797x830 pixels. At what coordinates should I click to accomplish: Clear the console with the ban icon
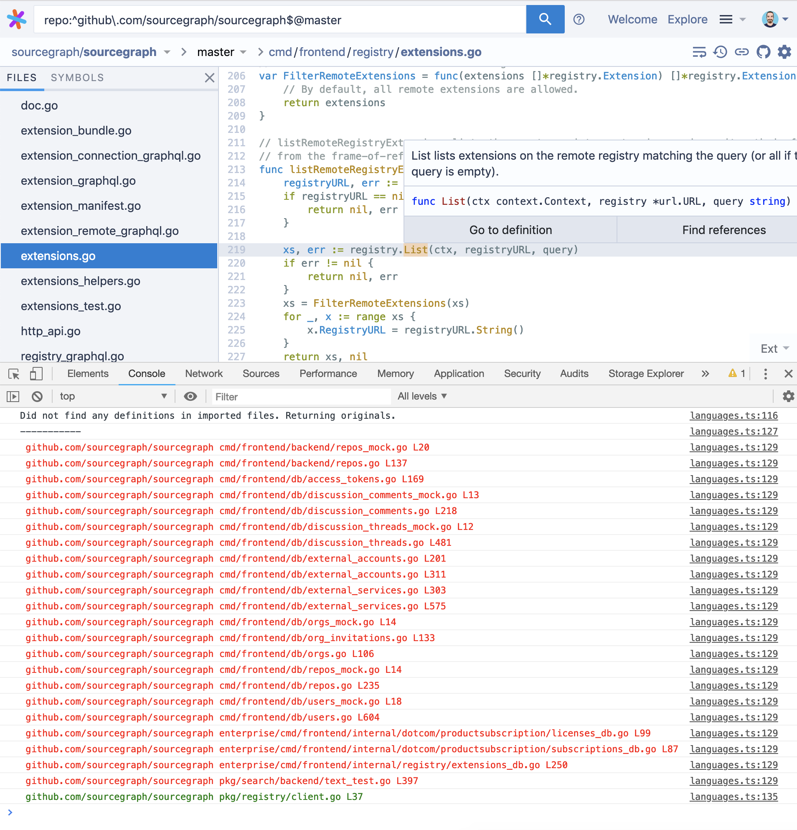tap(37, 397)
